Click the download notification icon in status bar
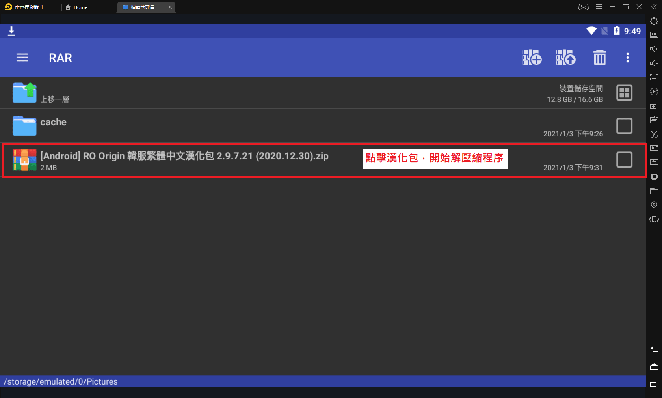The height and width of the screenshot is (398, 662). click(x=11, y=31)
